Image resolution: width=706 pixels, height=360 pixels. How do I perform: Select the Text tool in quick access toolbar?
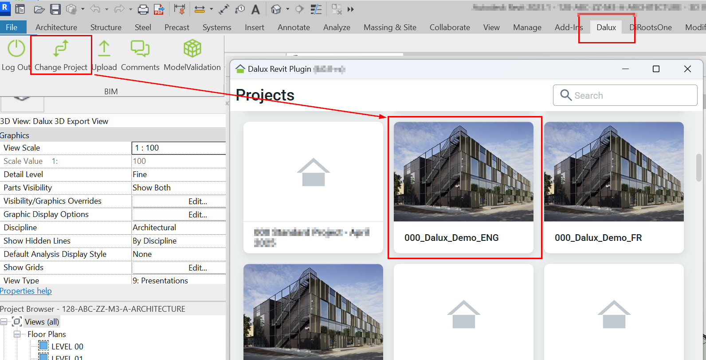pyautogui.click(x=255, y=9)
